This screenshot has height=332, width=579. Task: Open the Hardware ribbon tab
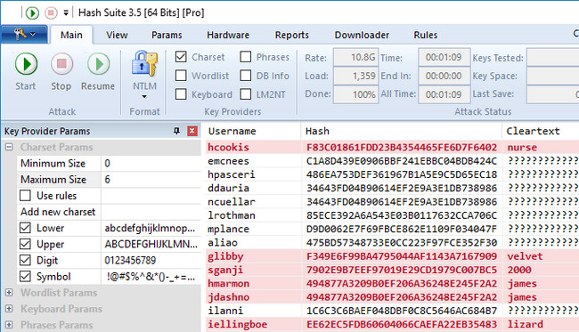(228, 35)
